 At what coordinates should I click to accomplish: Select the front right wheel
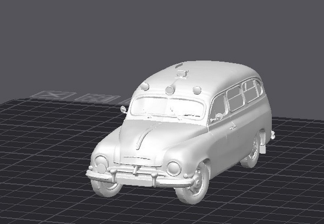195,182
